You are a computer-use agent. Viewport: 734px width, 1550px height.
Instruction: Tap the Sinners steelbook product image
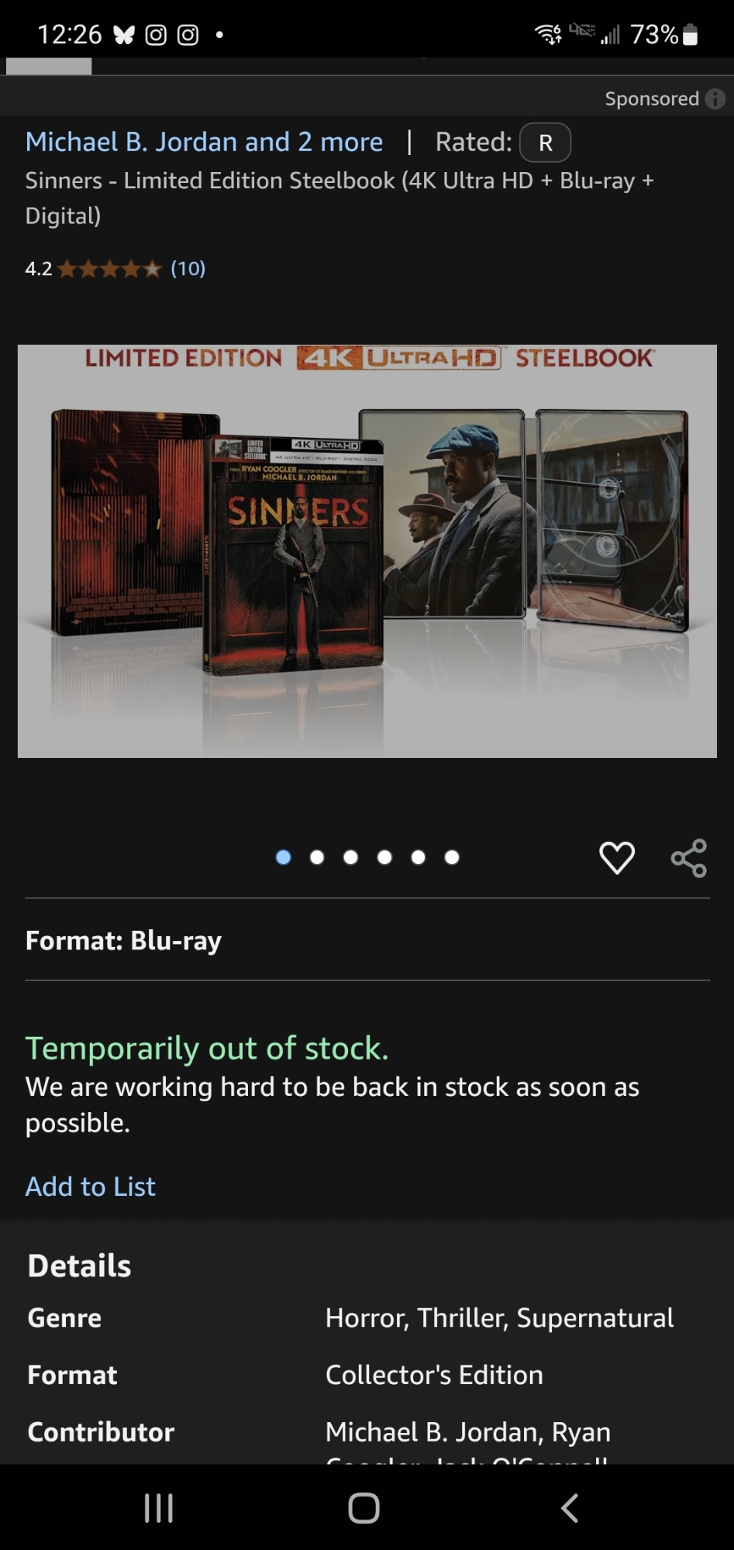coord(367,551)
